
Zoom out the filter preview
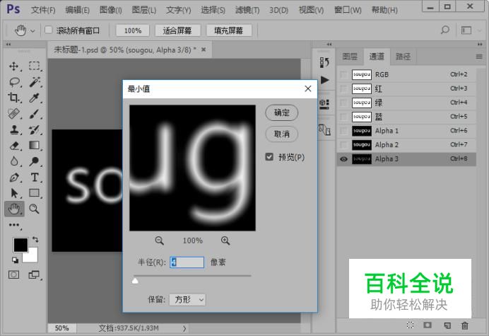point(160,241)
